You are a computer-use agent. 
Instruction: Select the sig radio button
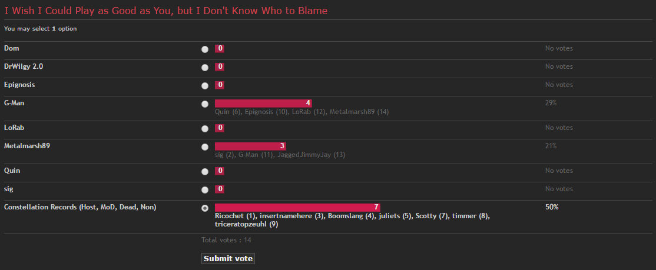[204, 190]
